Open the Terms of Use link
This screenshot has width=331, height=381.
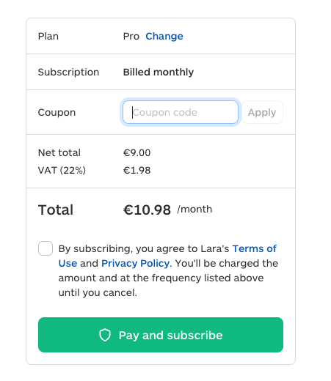click(x=167, y=256)
